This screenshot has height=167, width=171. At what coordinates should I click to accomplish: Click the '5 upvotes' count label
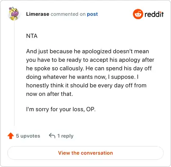[x=28, y=136]
